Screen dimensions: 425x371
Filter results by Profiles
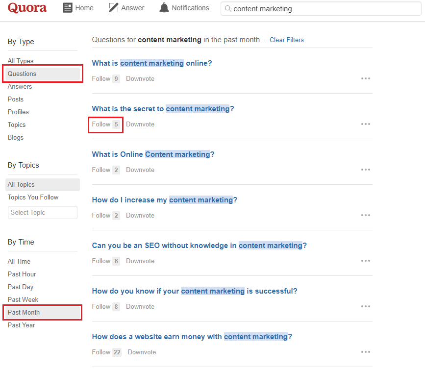[18, 112]
